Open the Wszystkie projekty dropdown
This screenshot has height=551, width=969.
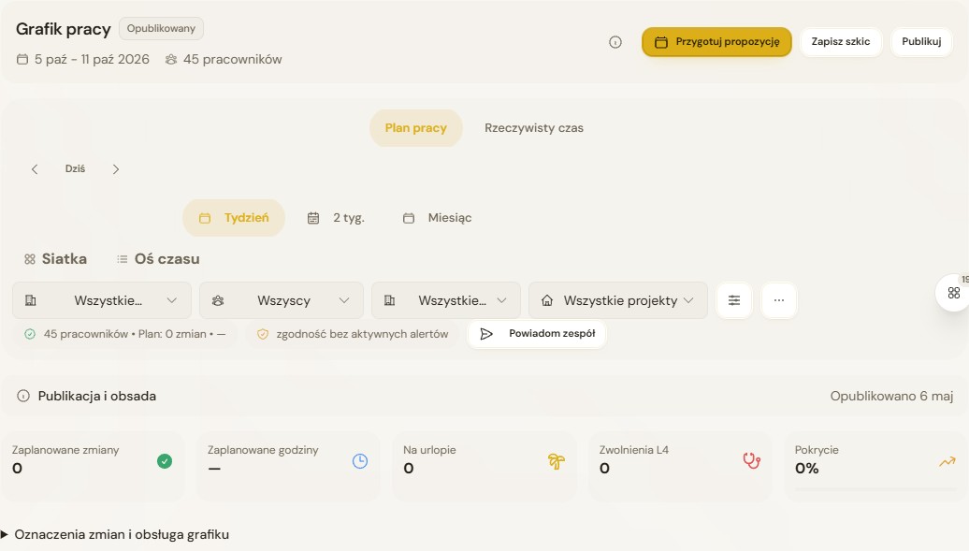click(x=618, y=300)
